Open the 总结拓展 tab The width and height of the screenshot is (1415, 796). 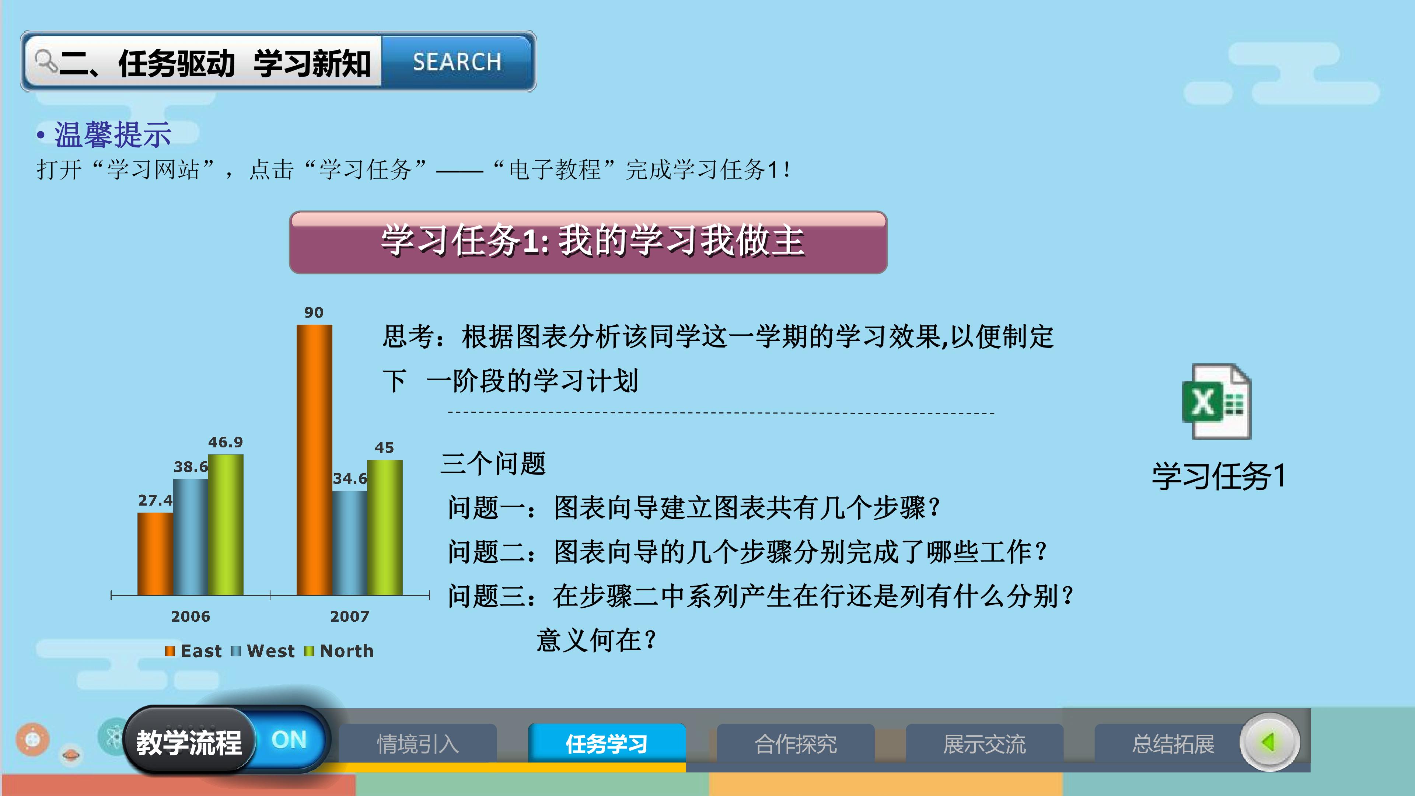coord(1174,744)
